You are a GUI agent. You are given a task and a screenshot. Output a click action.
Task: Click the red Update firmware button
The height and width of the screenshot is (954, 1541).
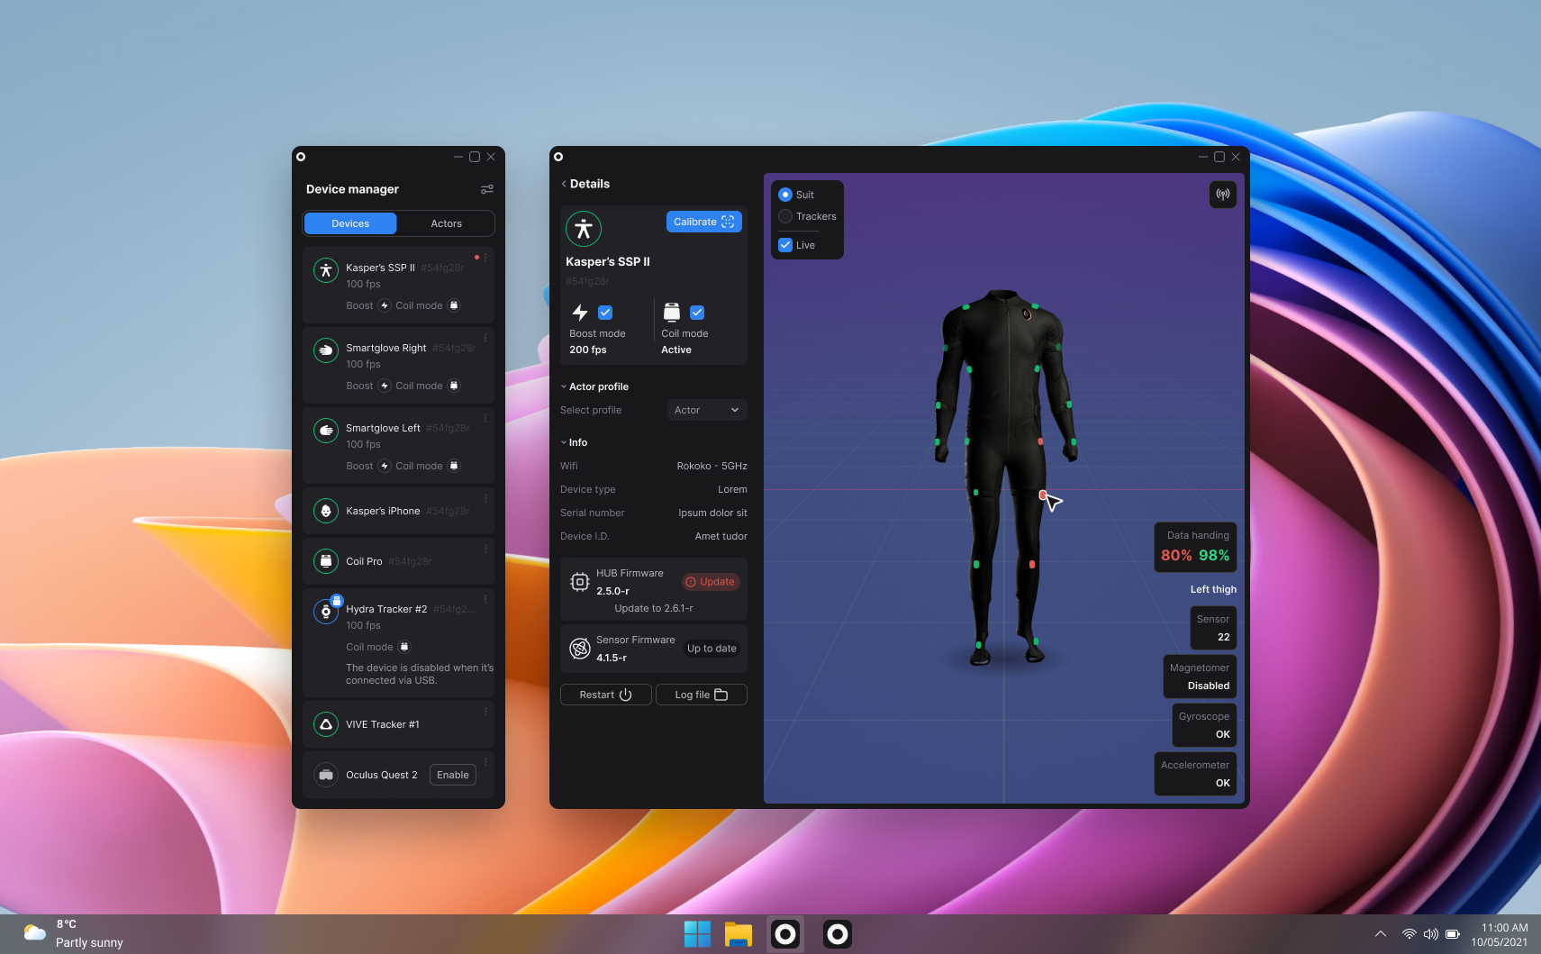coord(711,582)
